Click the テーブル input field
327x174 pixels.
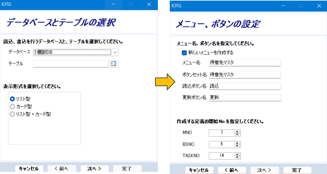(70, 64)
